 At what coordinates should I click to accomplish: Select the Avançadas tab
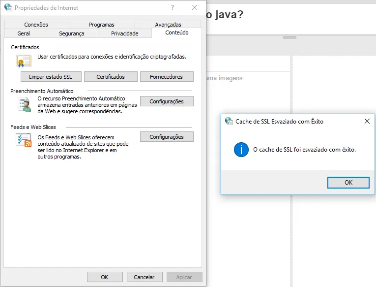pyautogui.click(x=168, y=25)
